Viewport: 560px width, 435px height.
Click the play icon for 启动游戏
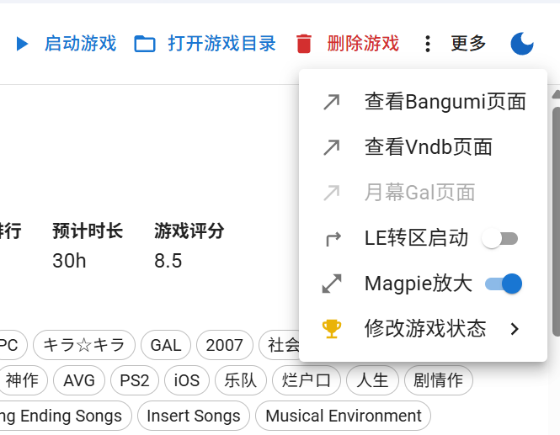pyautogui.click(x=22, y=44)
